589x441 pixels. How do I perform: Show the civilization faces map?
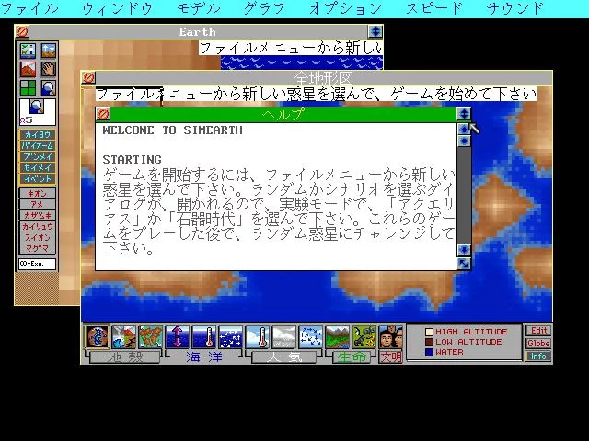(390, 337)
